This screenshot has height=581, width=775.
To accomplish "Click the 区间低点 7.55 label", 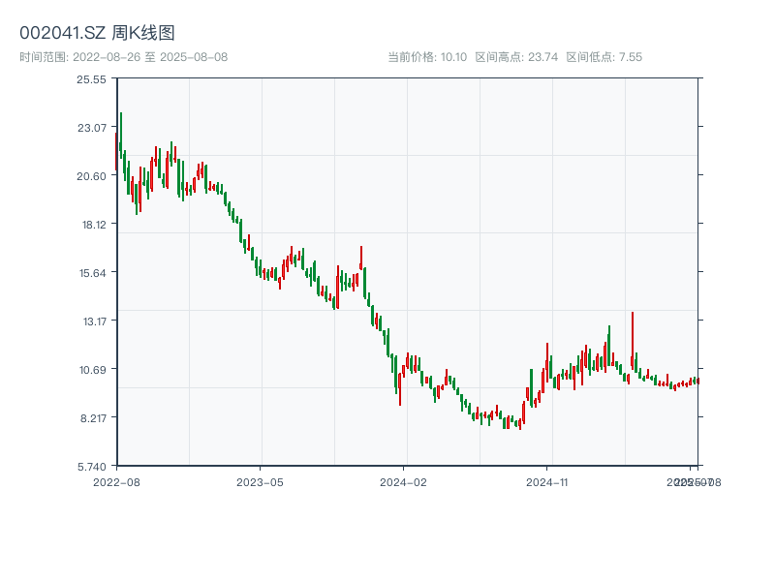I will [604, 57].
